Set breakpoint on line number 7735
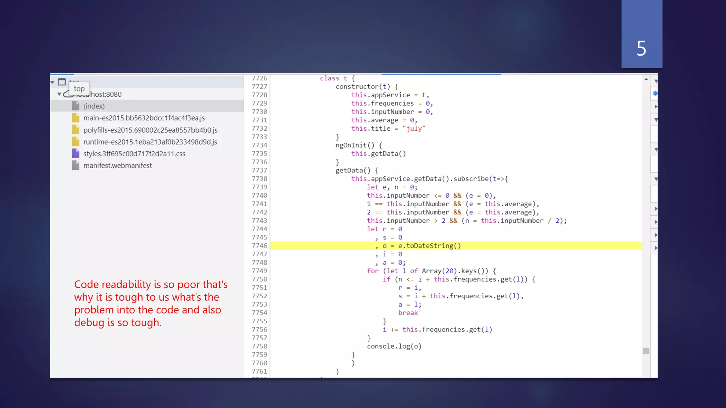 click(x=259, y=153)
